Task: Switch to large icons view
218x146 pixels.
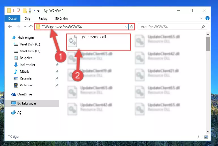Action: tap(206, 137)
